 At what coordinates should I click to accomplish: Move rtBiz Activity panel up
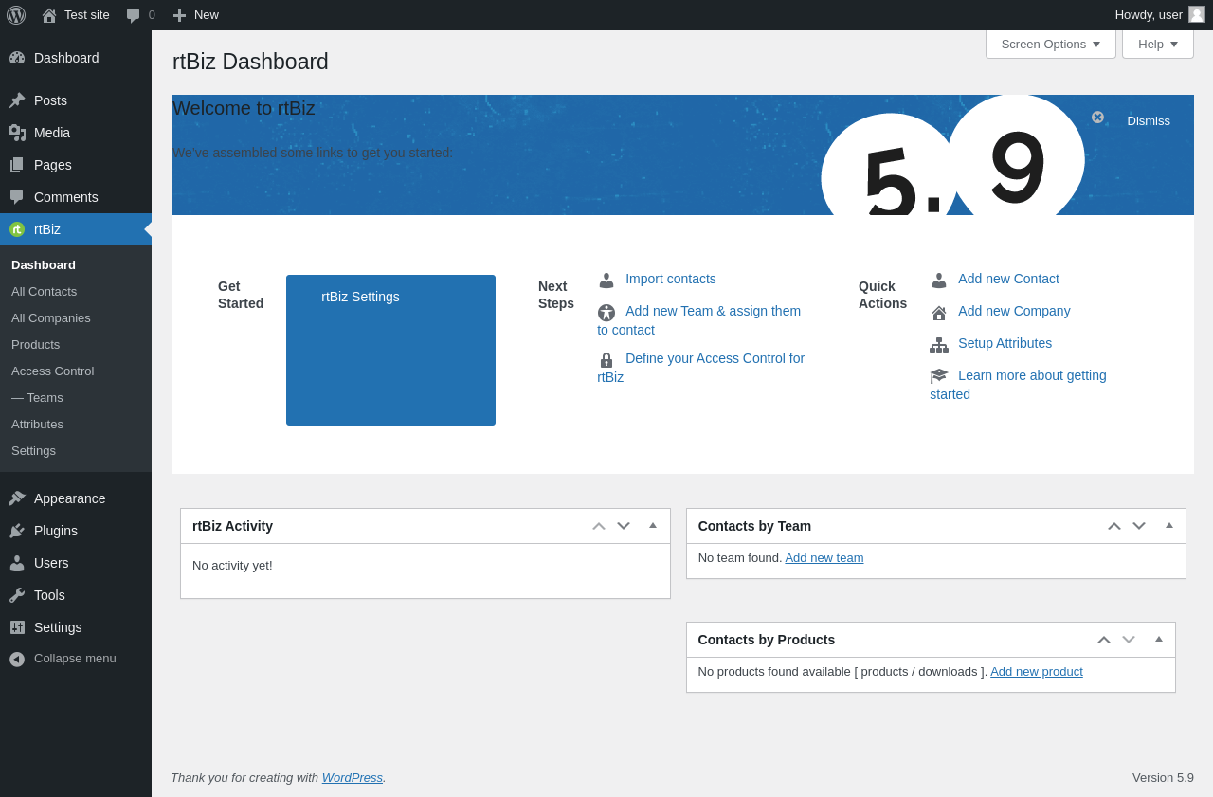[599, 526]
